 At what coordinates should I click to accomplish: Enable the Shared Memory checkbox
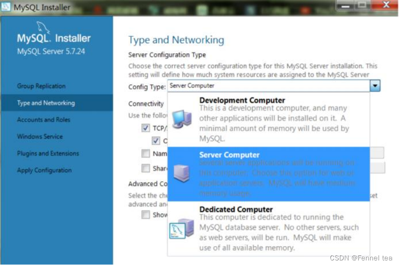[146, 168]
